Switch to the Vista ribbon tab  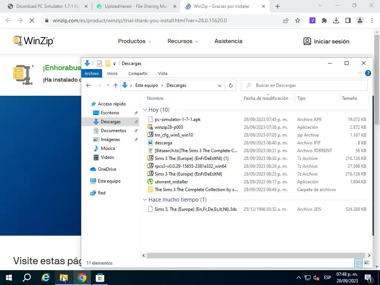[163, 73]
